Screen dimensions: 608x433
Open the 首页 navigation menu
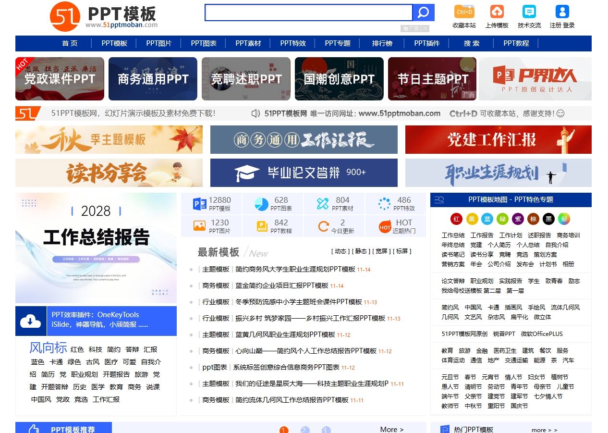tap(70, 43)
